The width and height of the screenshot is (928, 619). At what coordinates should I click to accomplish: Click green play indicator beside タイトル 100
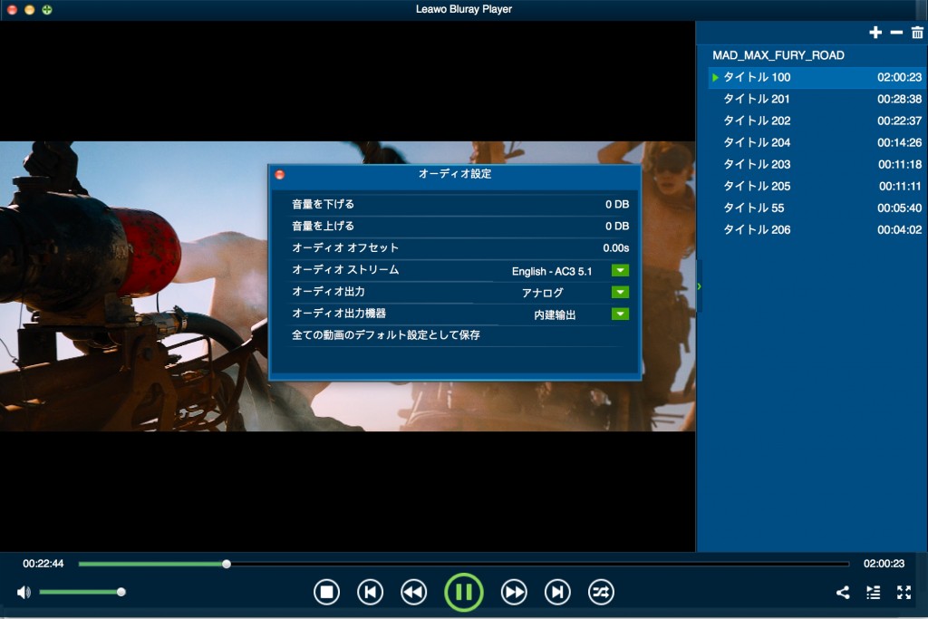(x=716, y=78)
